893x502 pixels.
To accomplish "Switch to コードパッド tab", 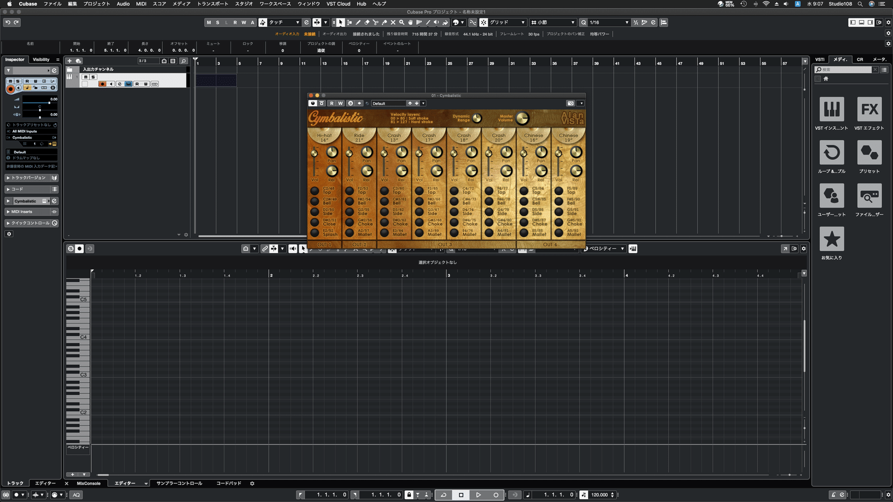I will [x=229, y=484].
